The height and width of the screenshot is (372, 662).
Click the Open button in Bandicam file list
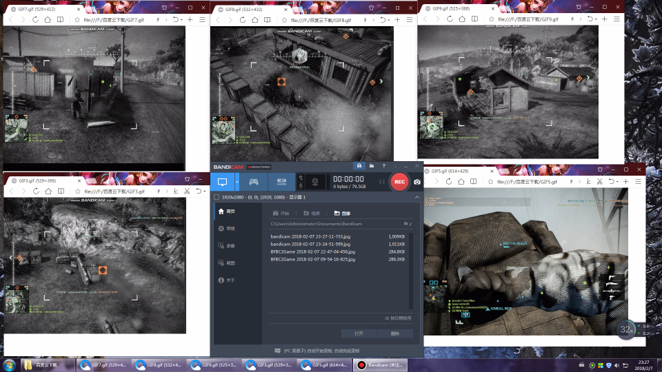(x=359, y=333)
